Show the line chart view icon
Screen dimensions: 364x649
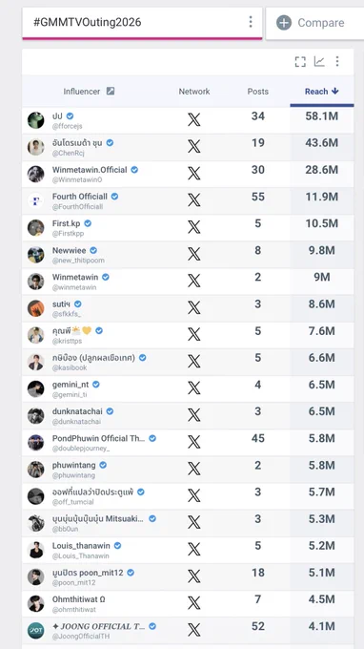(x=319, y=62)
